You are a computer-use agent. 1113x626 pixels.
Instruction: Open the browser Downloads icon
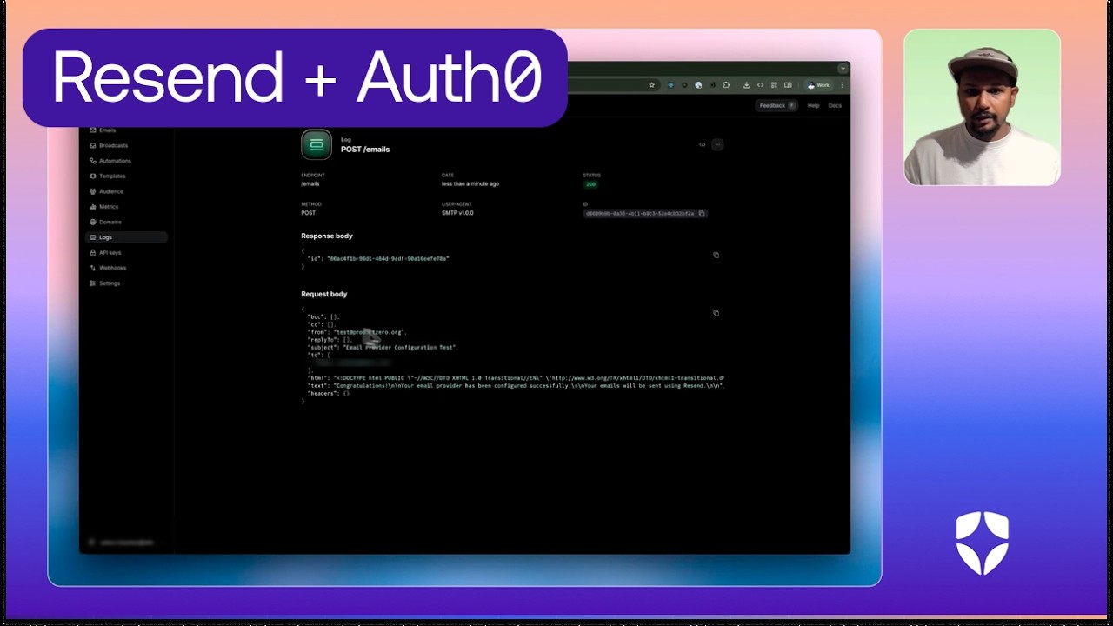(x=747, y=85)
